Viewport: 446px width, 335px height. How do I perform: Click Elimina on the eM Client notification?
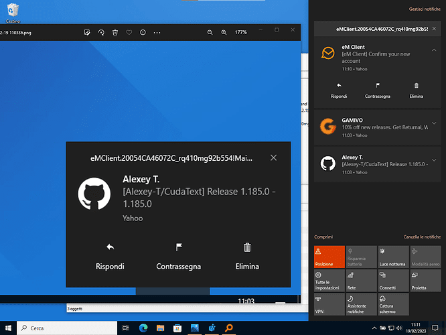[x=416, y=91]
